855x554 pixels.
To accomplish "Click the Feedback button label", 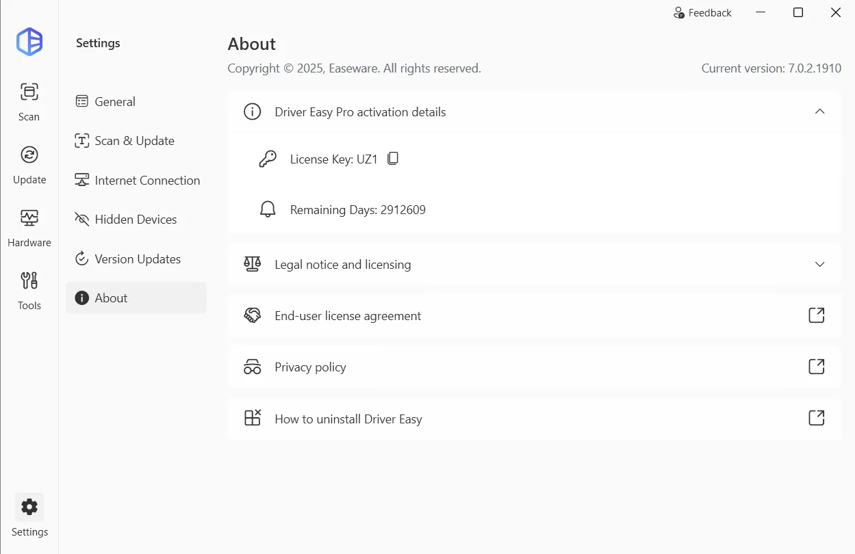I will coord(710,13).
